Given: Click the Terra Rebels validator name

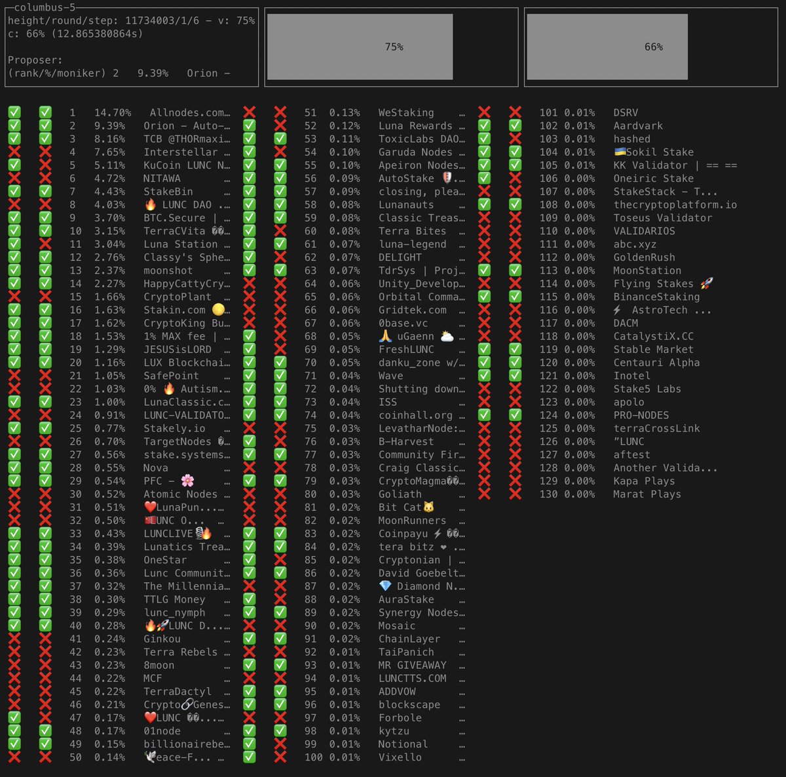Looking at the screenshot, I should tap(181, 652).
